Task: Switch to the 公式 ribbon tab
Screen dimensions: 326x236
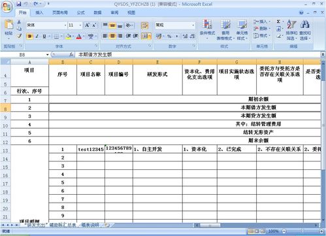Action: (x=80, y=12)
